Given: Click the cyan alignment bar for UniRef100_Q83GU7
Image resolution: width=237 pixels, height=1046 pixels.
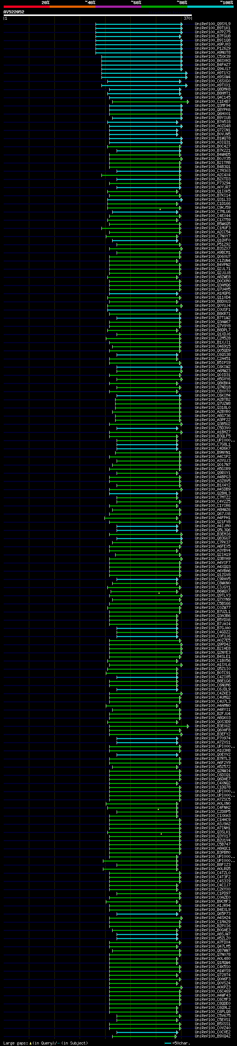Looking at the screenshot, I should [x=150, y=538].
